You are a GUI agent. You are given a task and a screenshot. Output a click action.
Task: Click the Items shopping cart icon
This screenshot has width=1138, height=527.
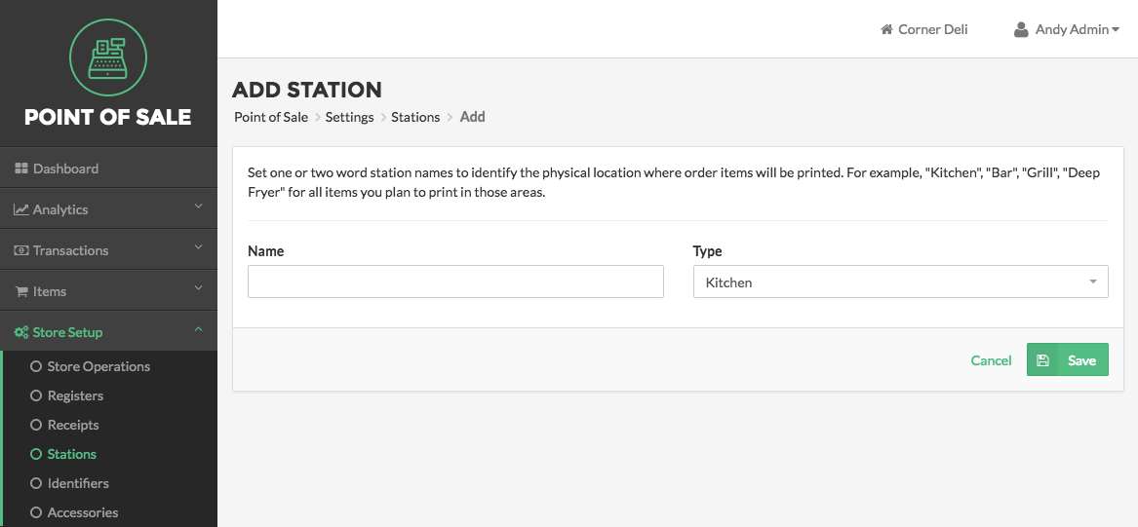click(21, 291)
